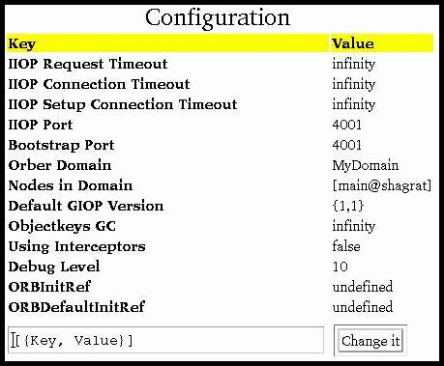This screenshot has height=366, width=444.
Task: Click the IIOP Connection Timeout key
Action: click(99, 84)
